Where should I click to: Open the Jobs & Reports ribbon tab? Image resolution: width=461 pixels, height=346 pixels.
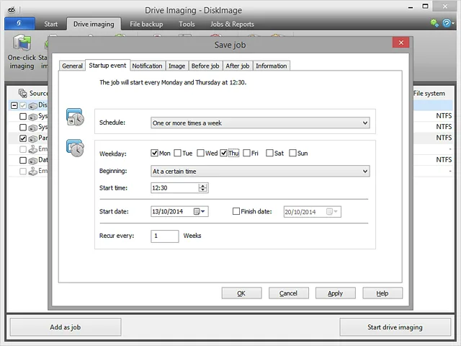(232, 24)
